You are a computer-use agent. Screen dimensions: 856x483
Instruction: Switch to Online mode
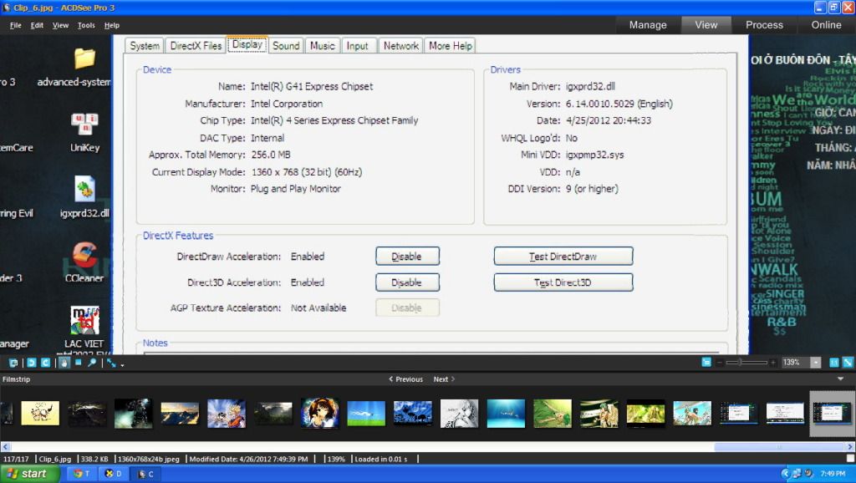pyautogui.click(x=826, y=25)
